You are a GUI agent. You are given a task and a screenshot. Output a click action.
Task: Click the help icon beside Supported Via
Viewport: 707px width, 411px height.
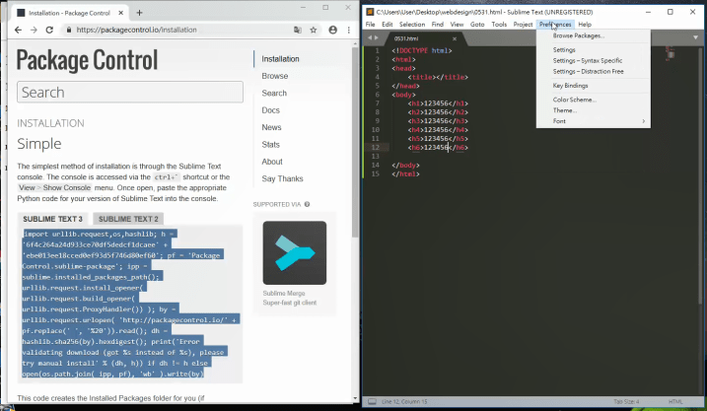click(x=308, y=205)
